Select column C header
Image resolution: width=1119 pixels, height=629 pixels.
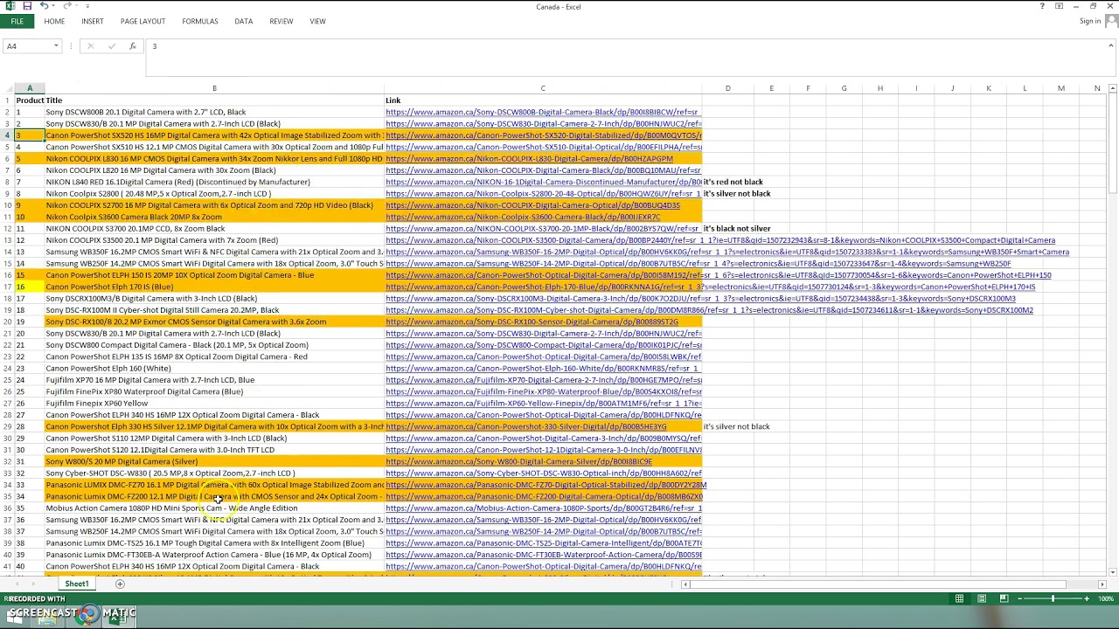(543, 88)
